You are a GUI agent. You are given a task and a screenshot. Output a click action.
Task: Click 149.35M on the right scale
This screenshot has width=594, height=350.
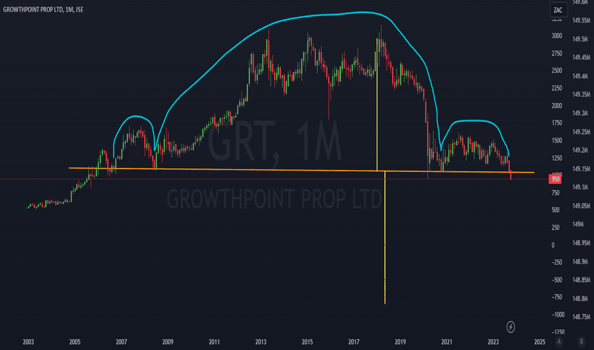click(581, 95)
